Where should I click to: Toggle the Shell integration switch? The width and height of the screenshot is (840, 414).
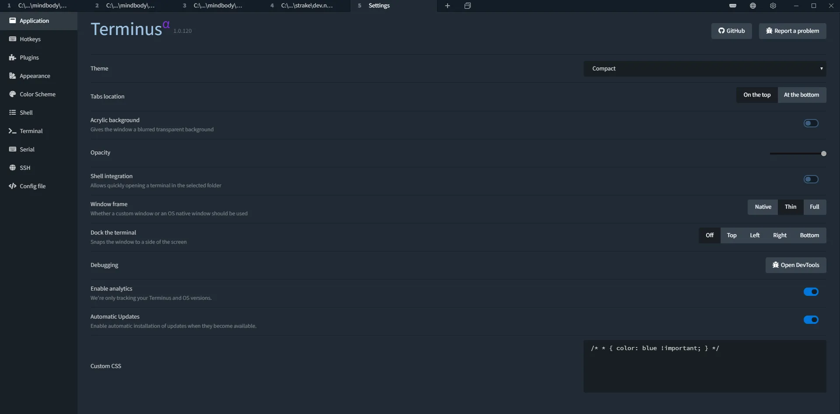pyautogui.click(x=811, y=179)
